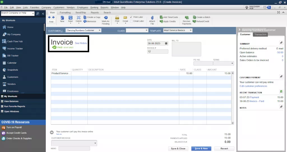Switch to the Transaction tab
The width and height of the screenshot is (287, 152).
point(260,34)
